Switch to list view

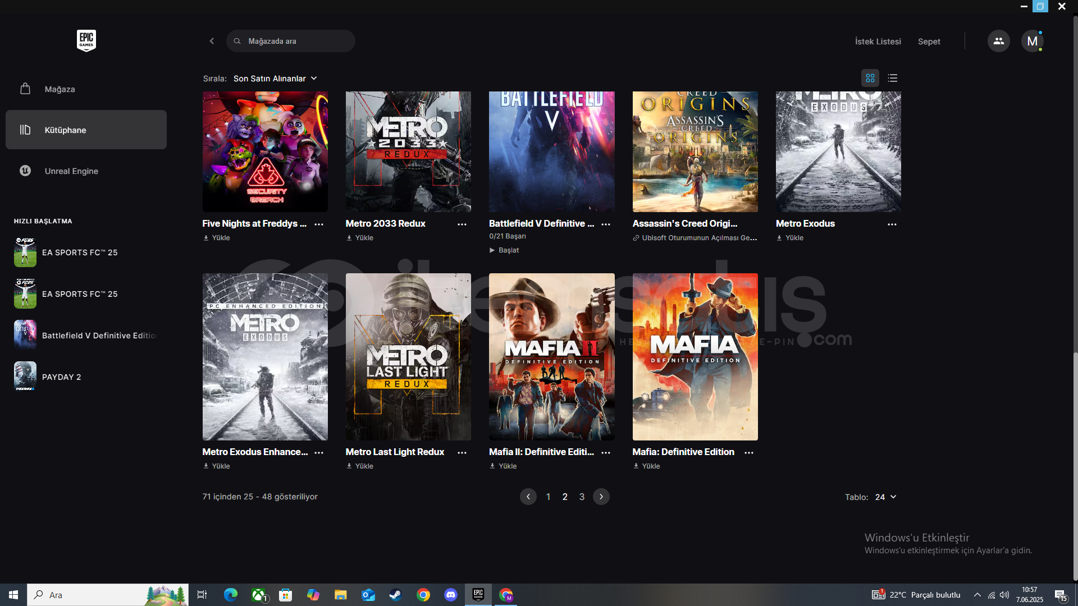[893, 78]
